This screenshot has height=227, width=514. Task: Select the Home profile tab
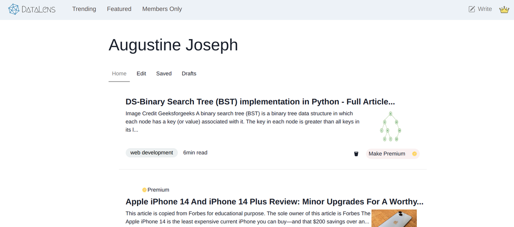(119, 74)
